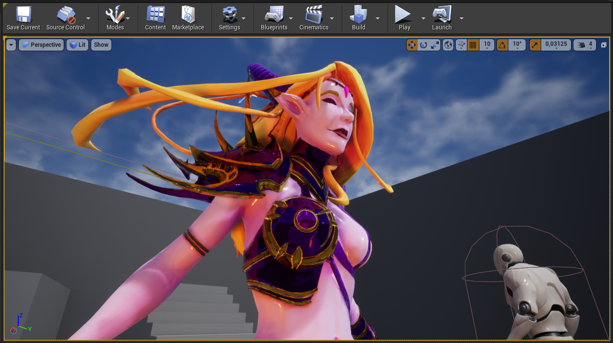
Task: Open Perspective view type menu
Action: click(x=41, y=45)
